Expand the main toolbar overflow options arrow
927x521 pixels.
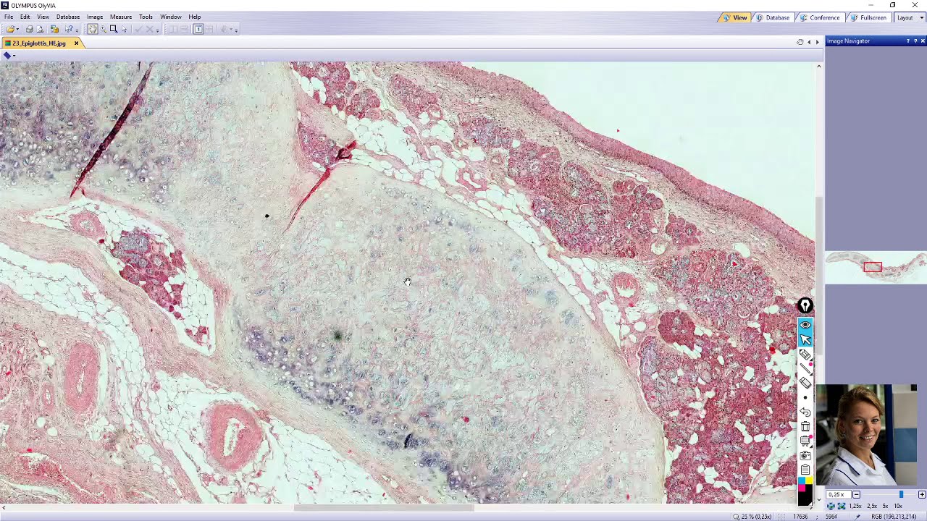[77, 31]
